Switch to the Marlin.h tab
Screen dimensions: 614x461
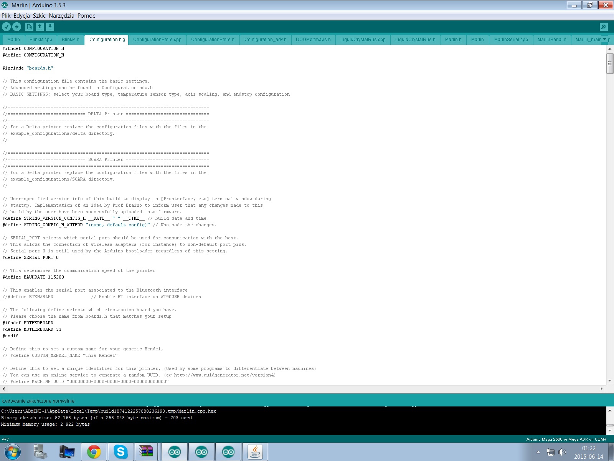pyautogui.click(x=453, y=40)
